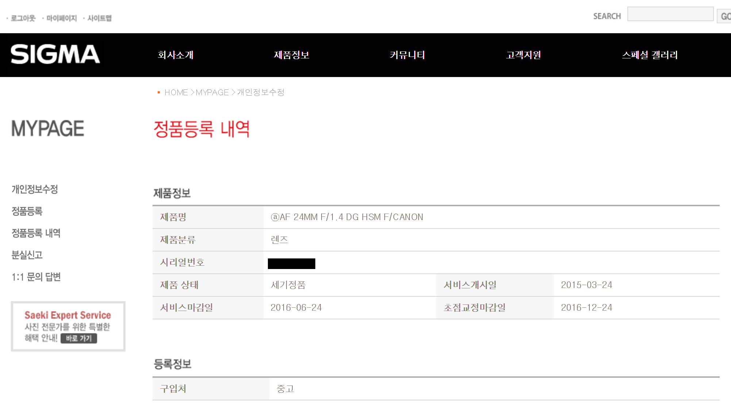
Task: Open 분실신고 in the sidebar menu
Action: click(x=27, y=255)
